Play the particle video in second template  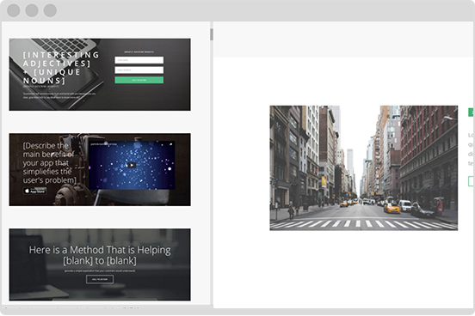click(x=131, y=165)
